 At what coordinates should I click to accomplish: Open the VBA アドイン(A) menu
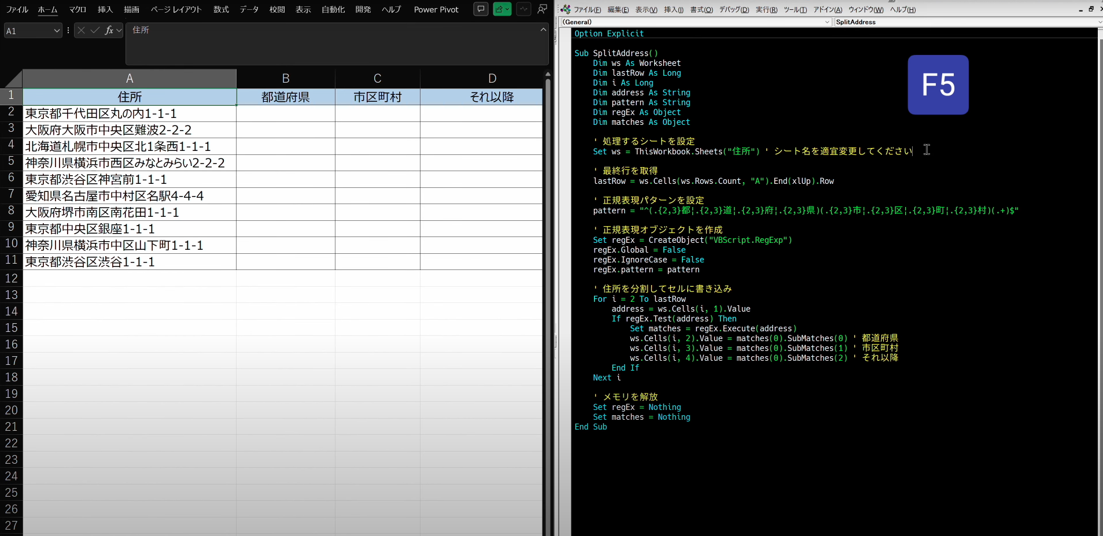pos(828,10)
